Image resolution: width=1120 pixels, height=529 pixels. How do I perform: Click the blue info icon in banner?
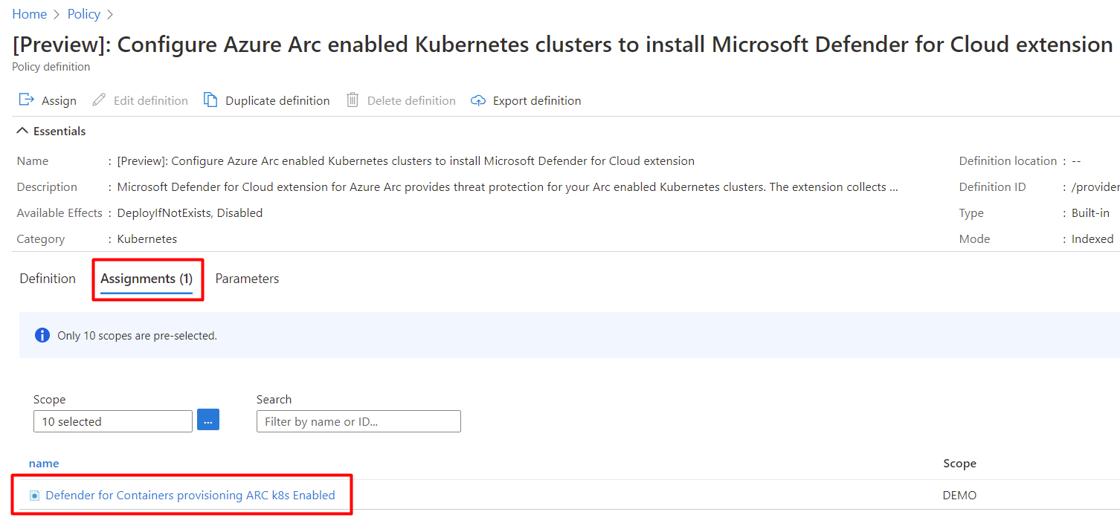[x=42, y=335]
